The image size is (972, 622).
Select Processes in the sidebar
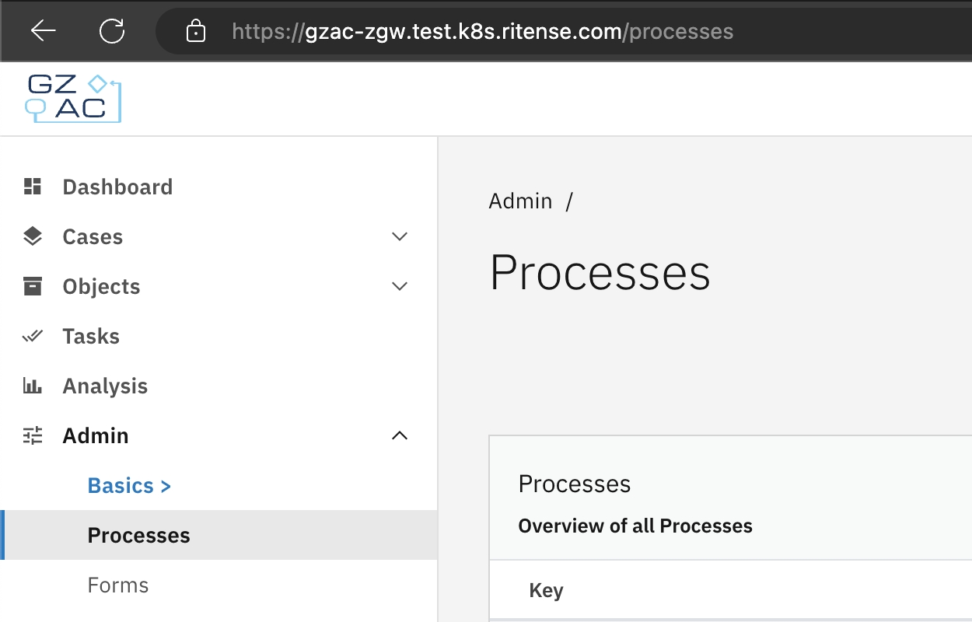(138, 535)
